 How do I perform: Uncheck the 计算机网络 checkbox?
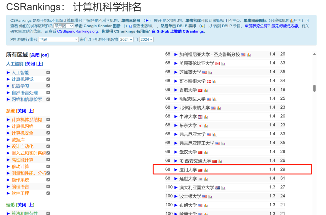coord(48,126)
